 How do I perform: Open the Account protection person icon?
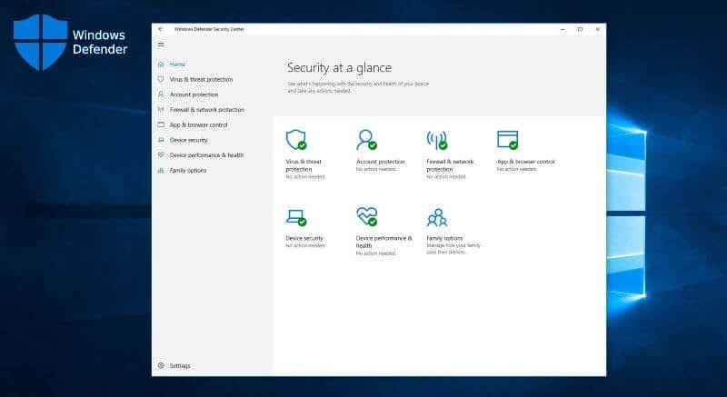(366, 139)
